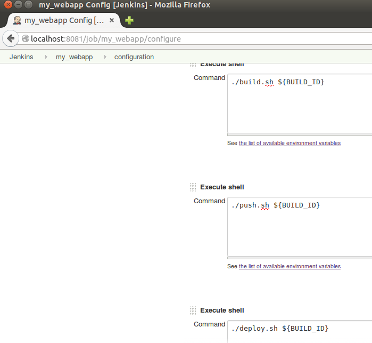Click the Command label beside ./deploy.sh
The image size is (372, 343).
[x=209, y=324]
